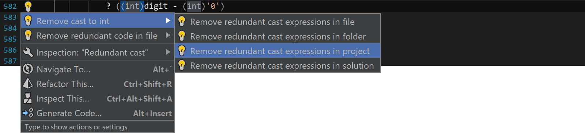The image size is (585, 133).
Task: Click the lightbulb icon beside line 582
Action: coord(28,6)
